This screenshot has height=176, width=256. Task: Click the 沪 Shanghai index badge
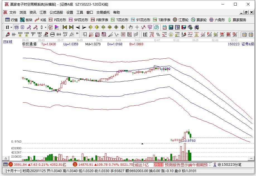click(x=11, y=165)
